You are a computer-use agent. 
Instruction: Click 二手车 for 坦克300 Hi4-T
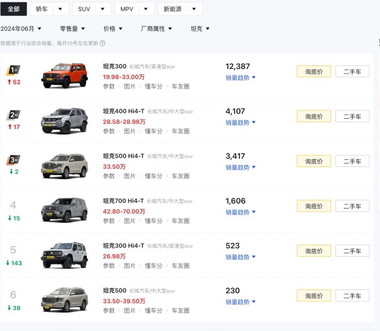352,251
